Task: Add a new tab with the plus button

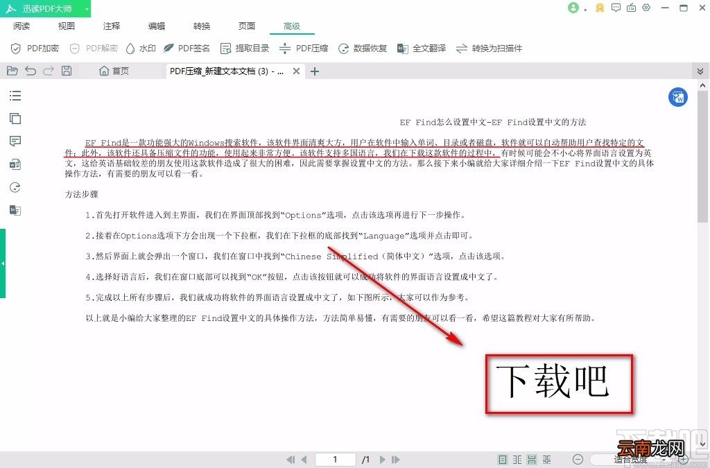Action: click(315, 71)
